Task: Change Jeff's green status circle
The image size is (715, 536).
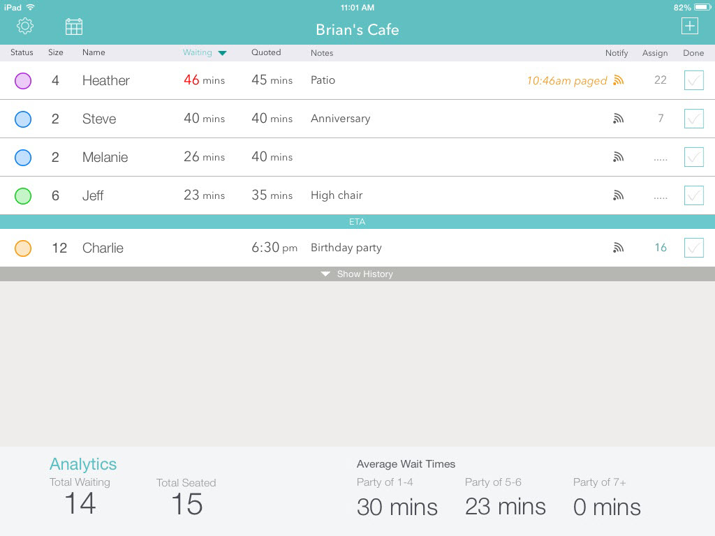Action: tap(23, 196)
